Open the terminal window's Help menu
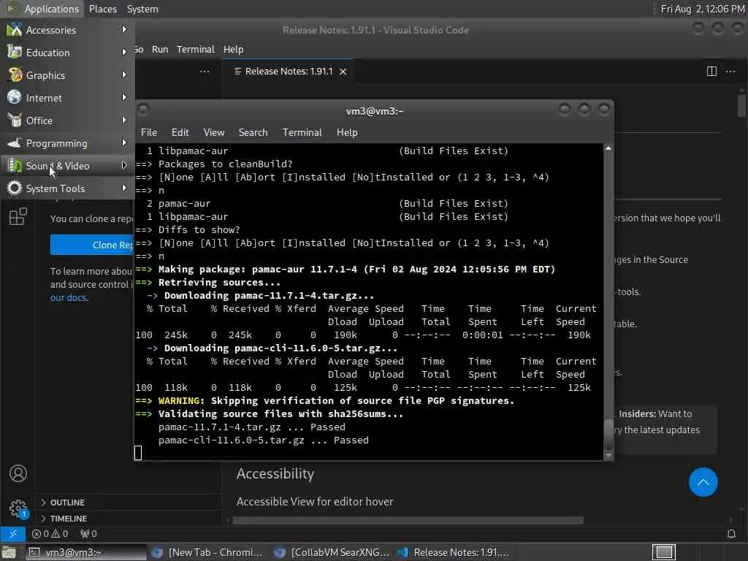Viewport: 748px width, 561px height. click(347, 133)
